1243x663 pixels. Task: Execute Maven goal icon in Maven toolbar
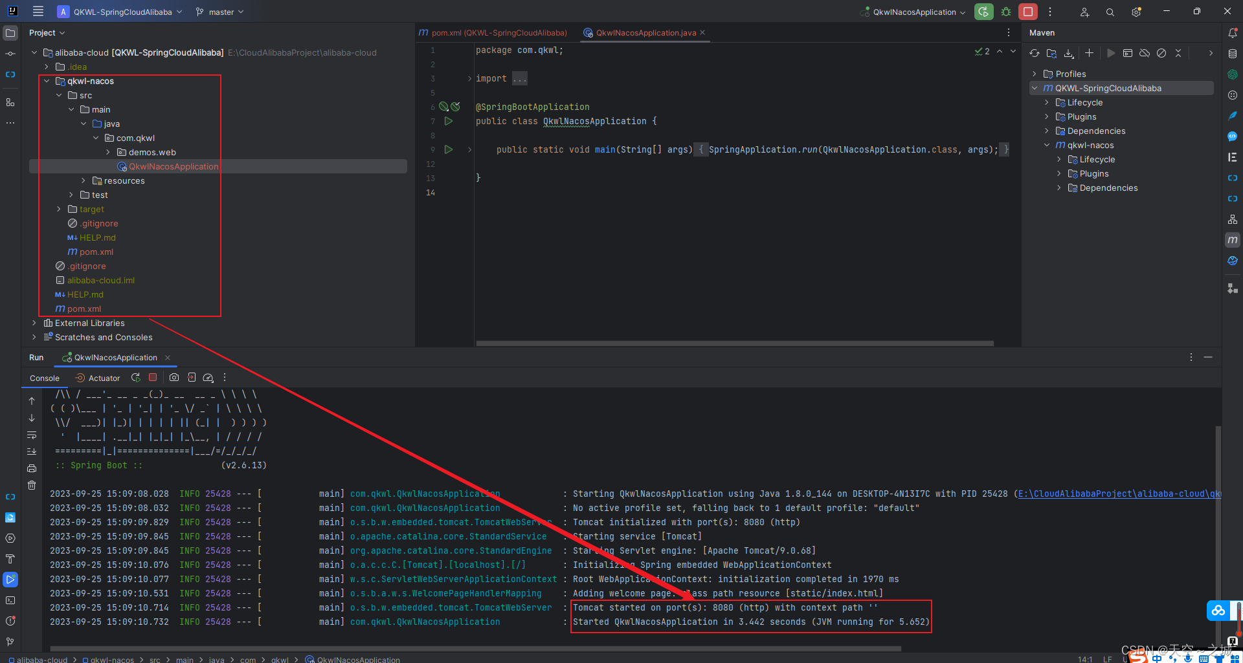(1128, 53)
